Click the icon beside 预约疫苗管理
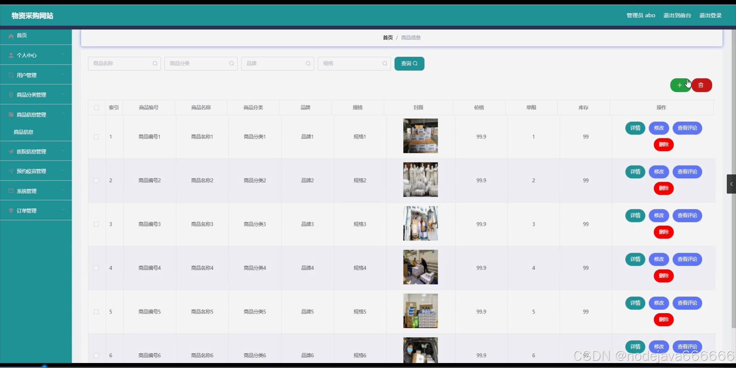This screenshot has height=368, width=736. click(x=11, y=171)
